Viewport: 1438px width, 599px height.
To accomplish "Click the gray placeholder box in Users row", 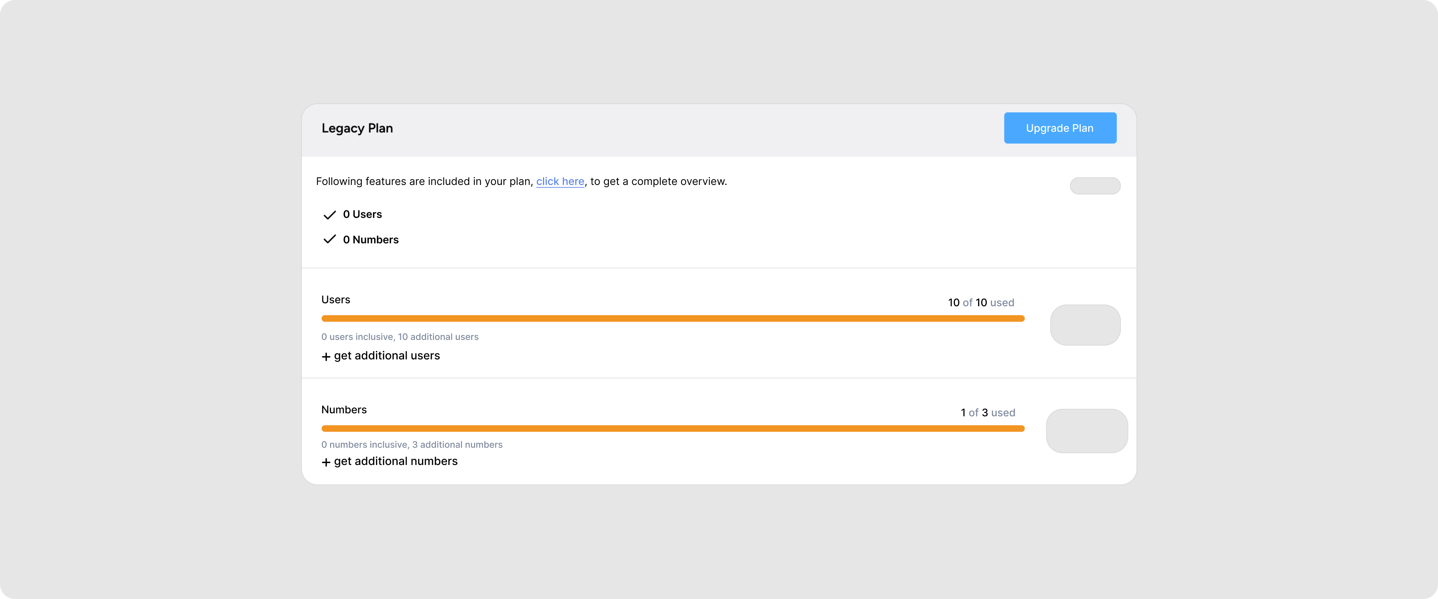I will pyautogui.click(x=1084, y=325).
